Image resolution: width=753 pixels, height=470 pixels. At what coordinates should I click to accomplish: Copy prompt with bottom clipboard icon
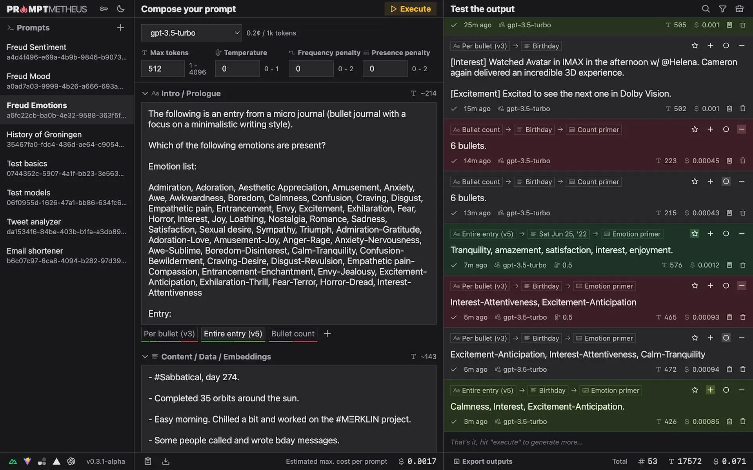148,461
